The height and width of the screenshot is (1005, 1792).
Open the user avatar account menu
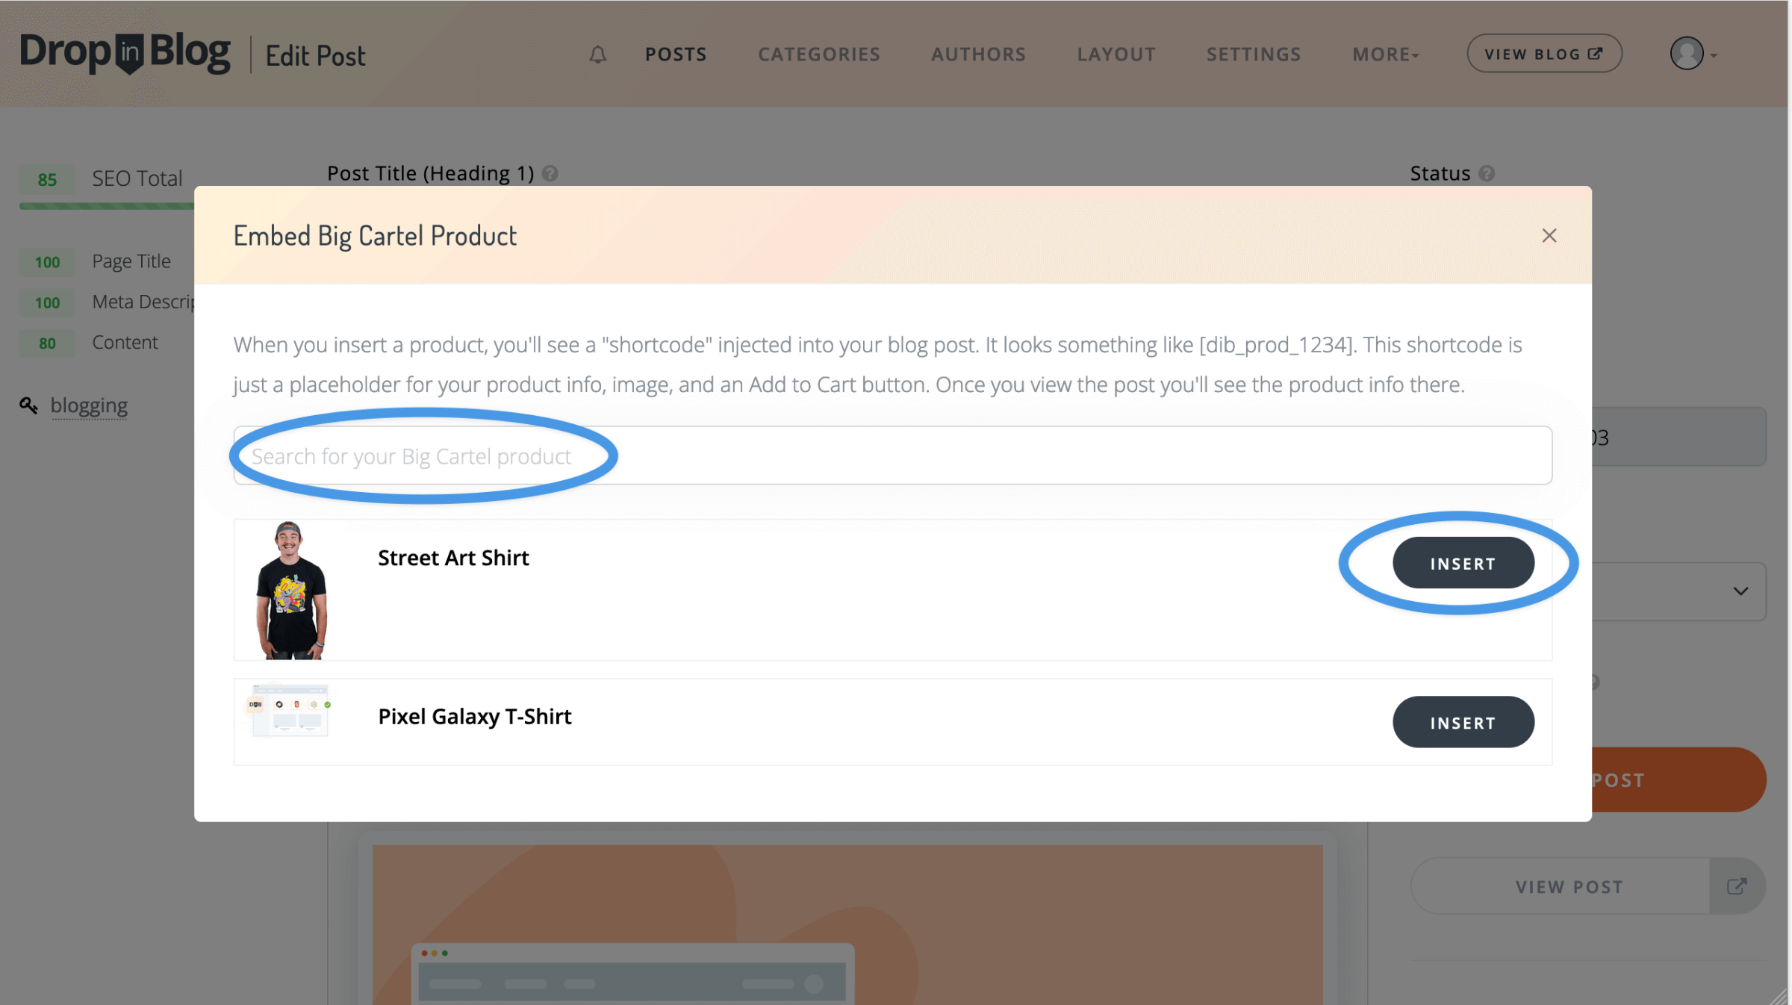[x=1693, y=54]
